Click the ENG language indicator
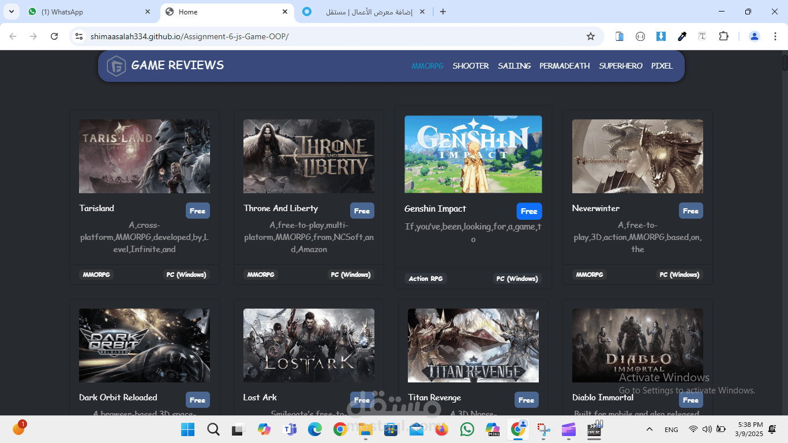788x443 pixels. pyautogui.click(x=671, y=429)
